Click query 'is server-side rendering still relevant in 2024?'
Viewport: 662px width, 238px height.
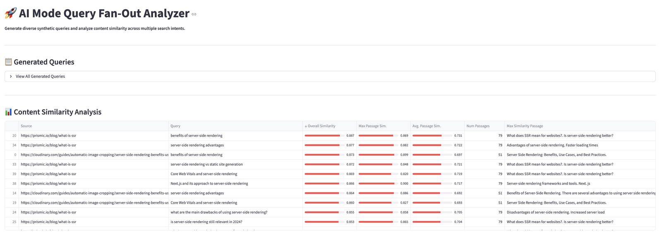pos(206,222)
